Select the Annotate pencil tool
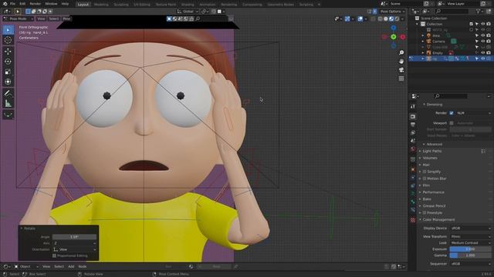 pyautogui.click(x=8, y=93)
